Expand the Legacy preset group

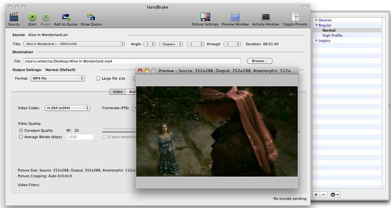(x=316, y=41)
